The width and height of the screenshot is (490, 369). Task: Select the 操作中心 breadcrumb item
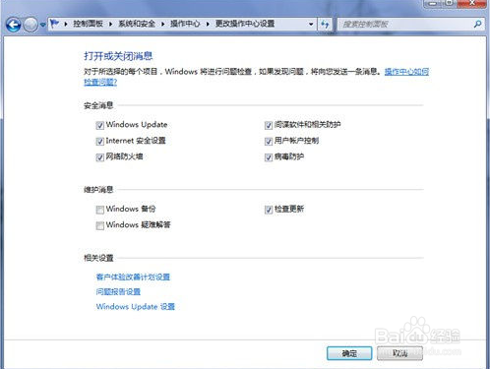click(185, 24)
